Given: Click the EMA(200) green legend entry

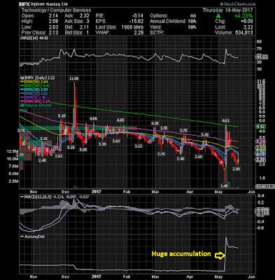Looking at the screenshot, I should coord(36,85).
